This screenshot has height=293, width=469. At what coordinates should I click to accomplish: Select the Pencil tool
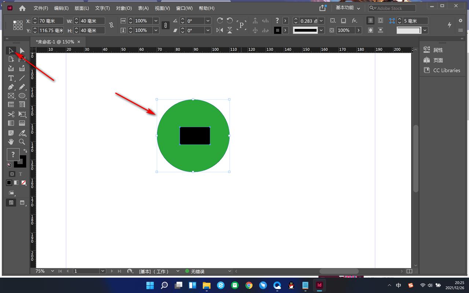coord(22,87)
